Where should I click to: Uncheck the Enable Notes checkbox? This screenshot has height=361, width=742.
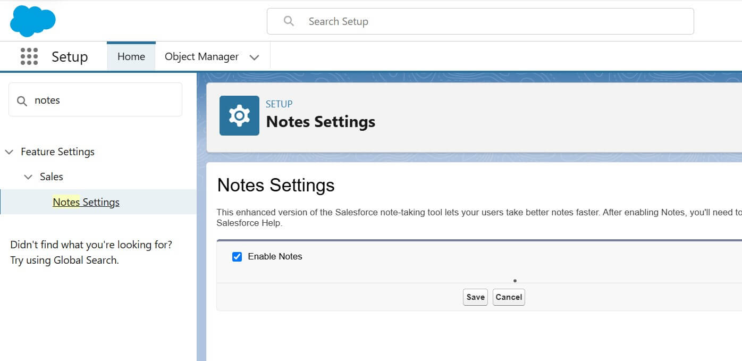[x=237, y=257]
